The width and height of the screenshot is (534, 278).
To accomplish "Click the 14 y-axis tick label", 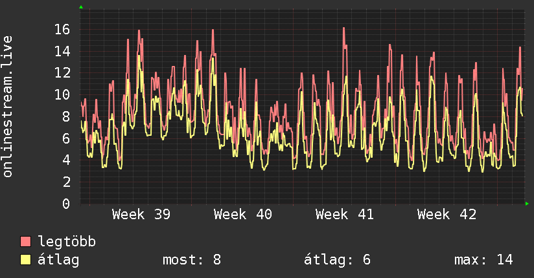I will click(x=62, y=51).
